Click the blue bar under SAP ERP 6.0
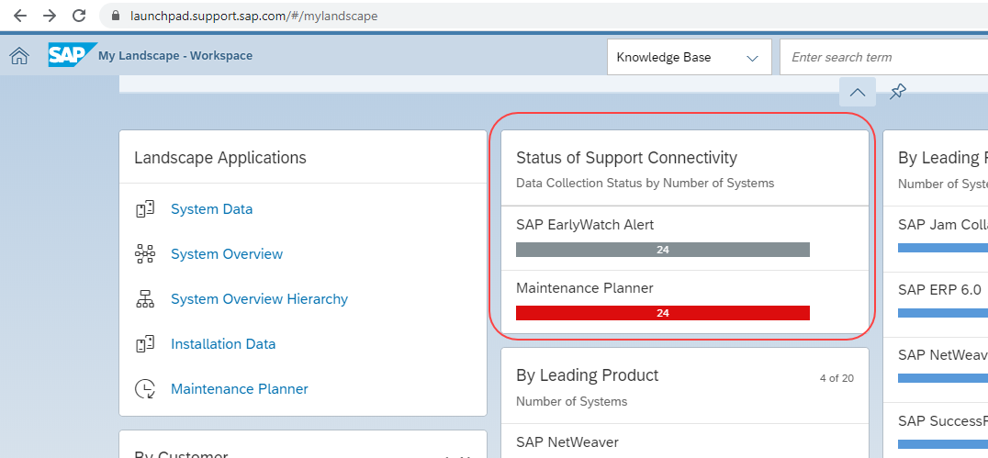The height and width of the screenshot is (458, 988). pos(943,312)
